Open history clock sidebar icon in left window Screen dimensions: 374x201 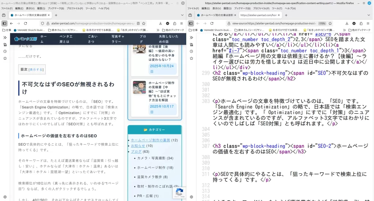(5, 51)
